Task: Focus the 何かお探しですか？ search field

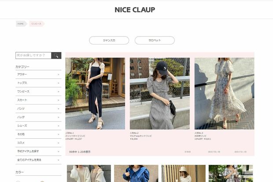Action: 33,56
